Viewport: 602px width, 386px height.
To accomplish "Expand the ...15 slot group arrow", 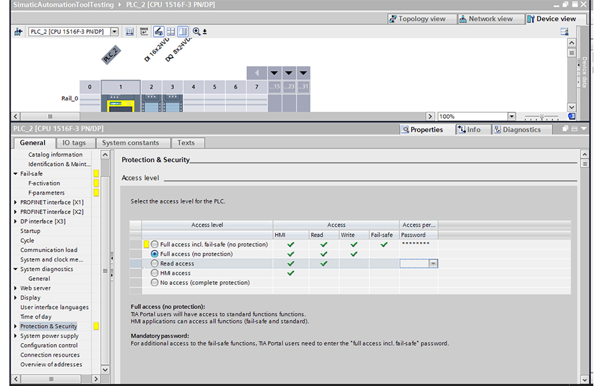I will click(274, 73).
